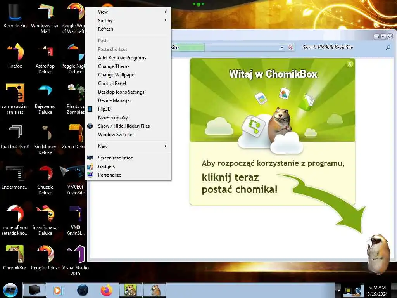Stop loading with the red X button
This screenshot has width=397, height=298.
click(x=291, y=47)
